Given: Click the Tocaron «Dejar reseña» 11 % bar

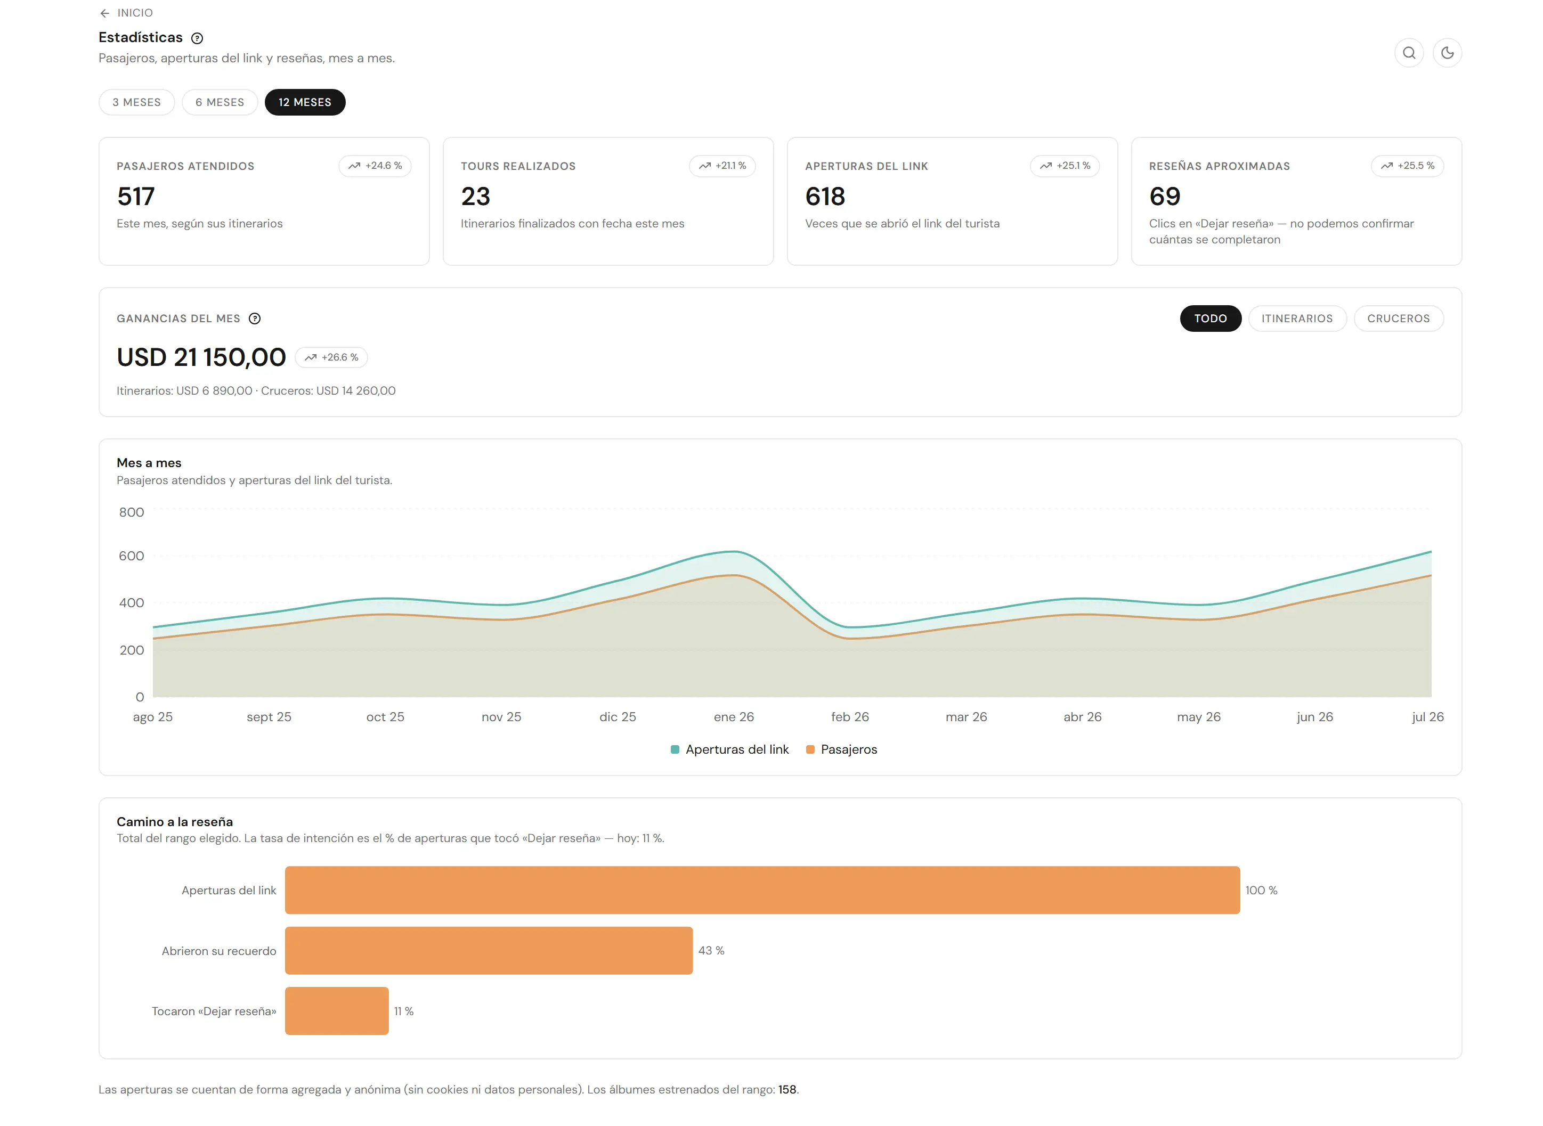Looking at the screenshot, I should point(337,1011).
